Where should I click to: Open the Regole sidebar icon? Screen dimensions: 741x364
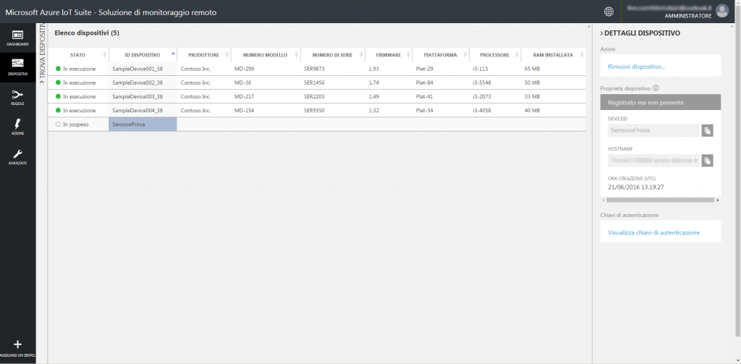(17, 98)
